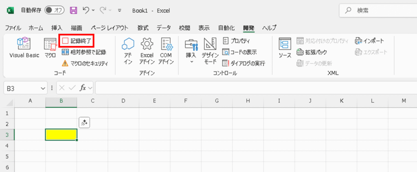
Task: Open the アドイン add-ins store icon
Action: (x=128, y=51)
